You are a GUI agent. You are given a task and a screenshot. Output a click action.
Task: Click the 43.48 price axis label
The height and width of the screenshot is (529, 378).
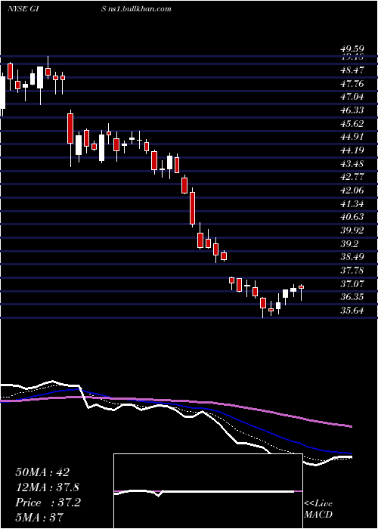coord(352,164)
